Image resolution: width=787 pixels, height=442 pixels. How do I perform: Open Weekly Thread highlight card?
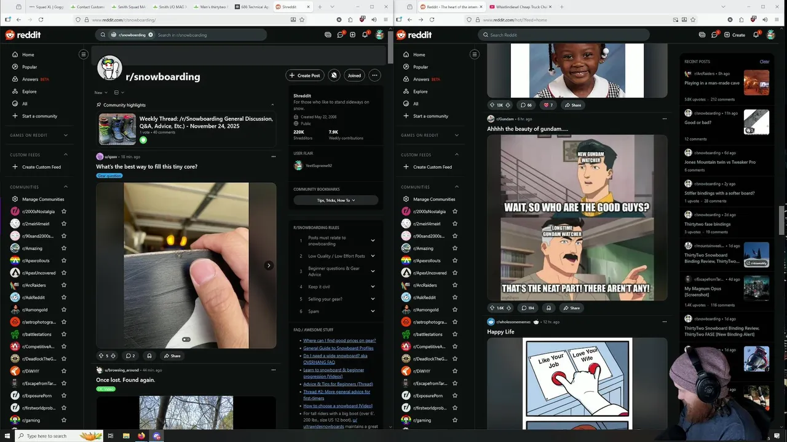click(186, 129)
